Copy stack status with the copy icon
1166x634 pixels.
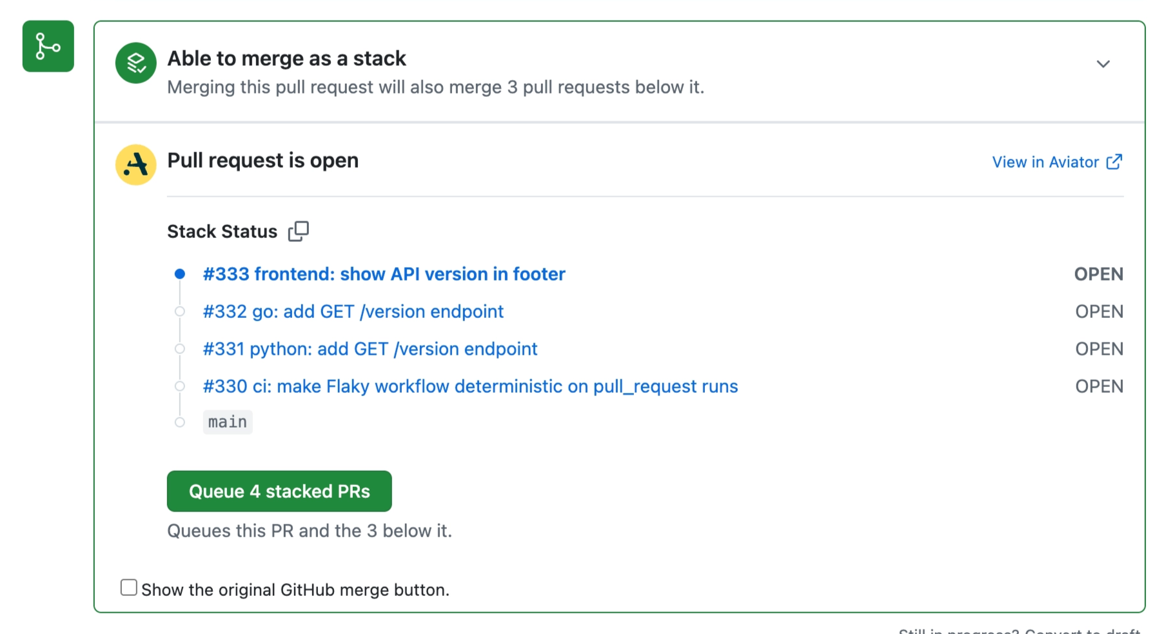tap(299, 231)
